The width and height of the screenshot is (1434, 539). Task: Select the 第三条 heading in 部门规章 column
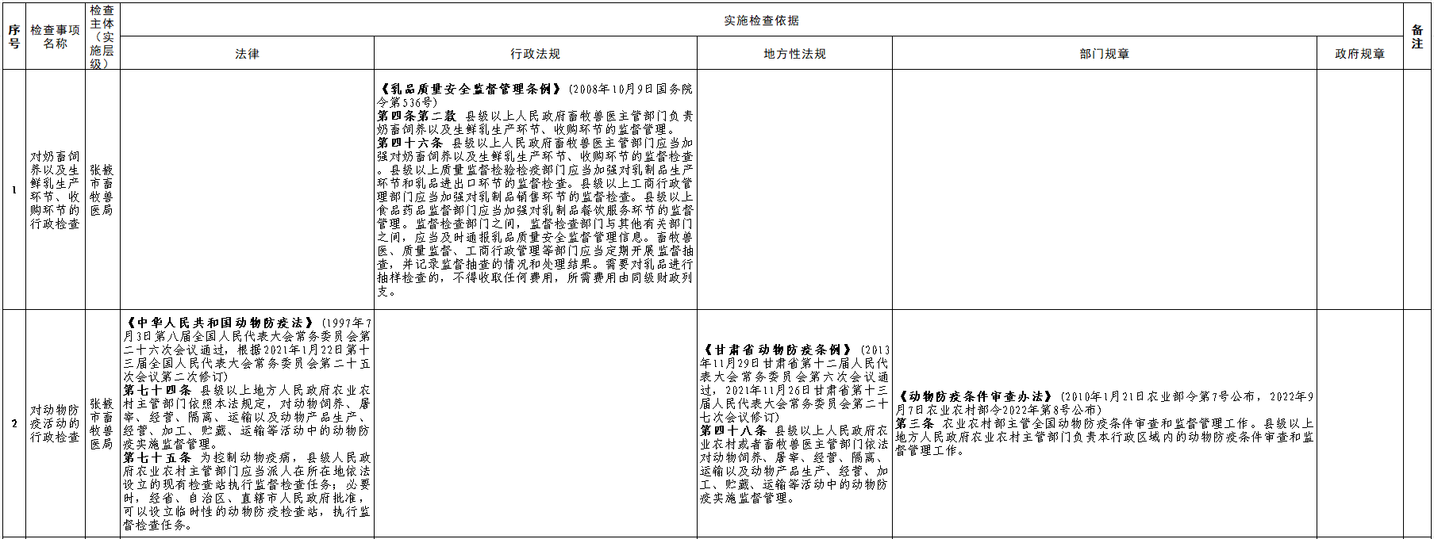coord(915,423)
